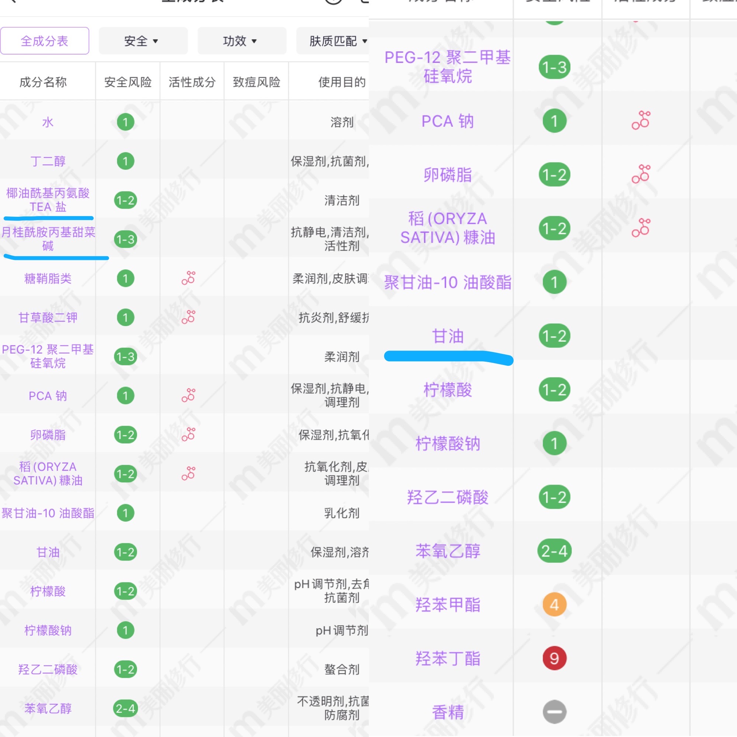Click the molecule icon beside 甘草酸二钾

[x=188, y=317]
